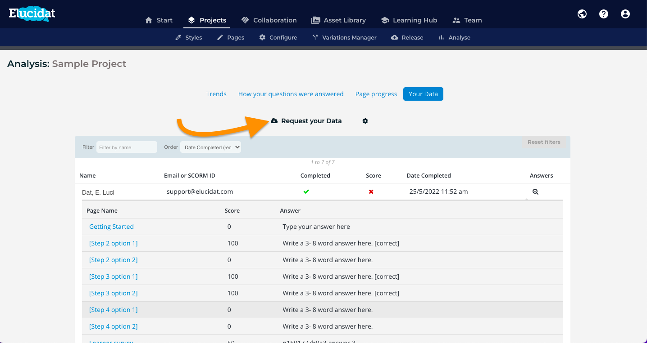The height and width of the screenshot is (343, 647).
Task: Focus the Filter by name field
Action: click(127, 147)
